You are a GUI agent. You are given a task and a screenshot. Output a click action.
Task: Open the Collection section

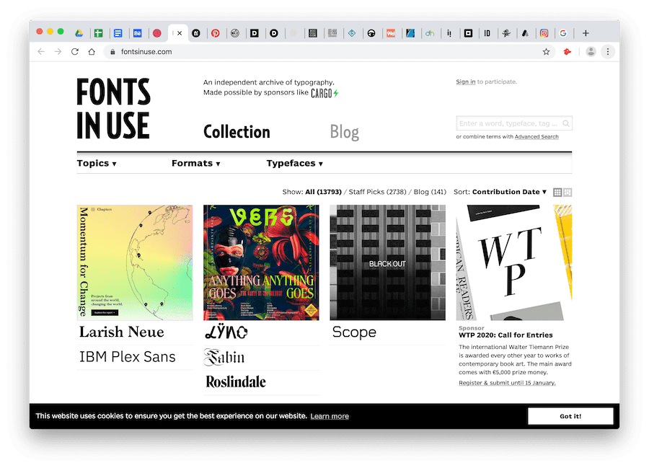(x=237, y=132)
